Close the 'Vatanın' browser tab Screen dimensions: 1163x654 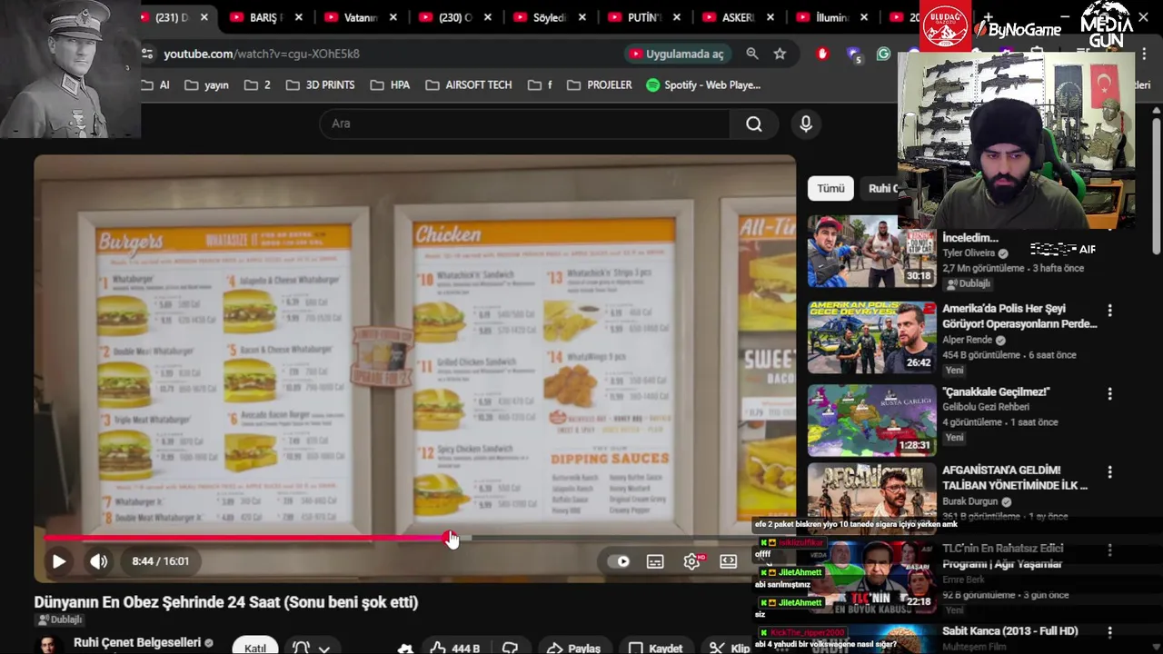pos(393,17)
